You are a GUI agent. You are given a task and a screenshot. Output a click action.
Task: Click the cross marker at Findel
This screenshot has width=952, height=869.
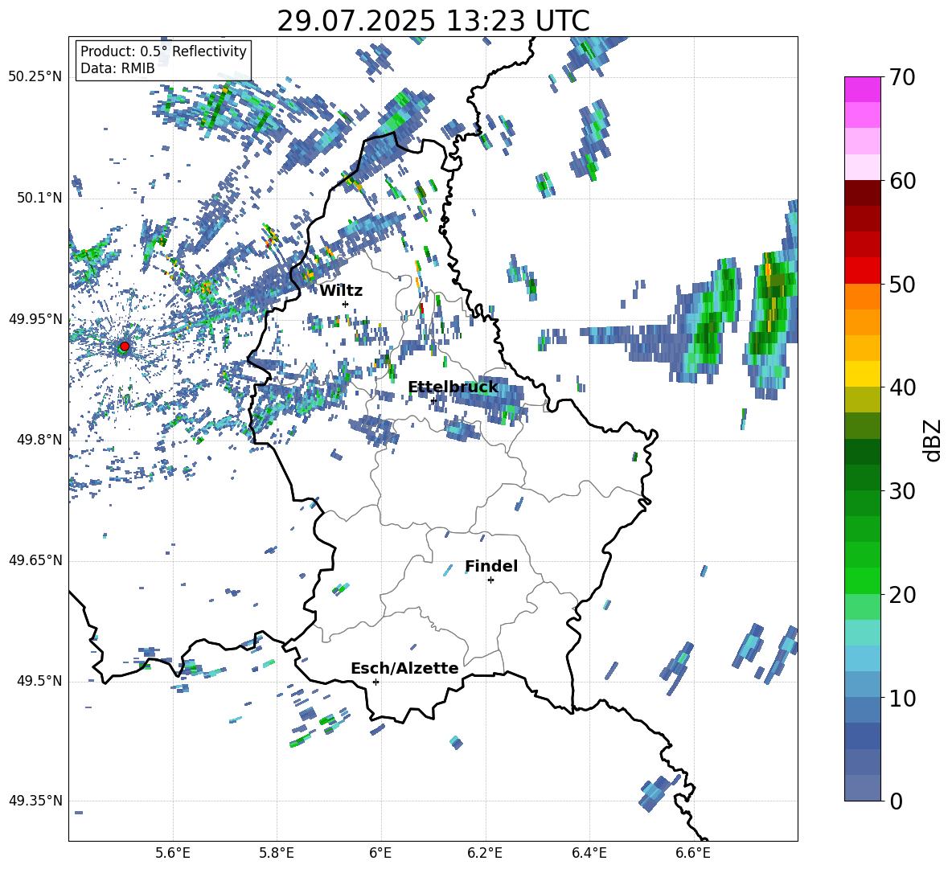click(x=490, y=580)
